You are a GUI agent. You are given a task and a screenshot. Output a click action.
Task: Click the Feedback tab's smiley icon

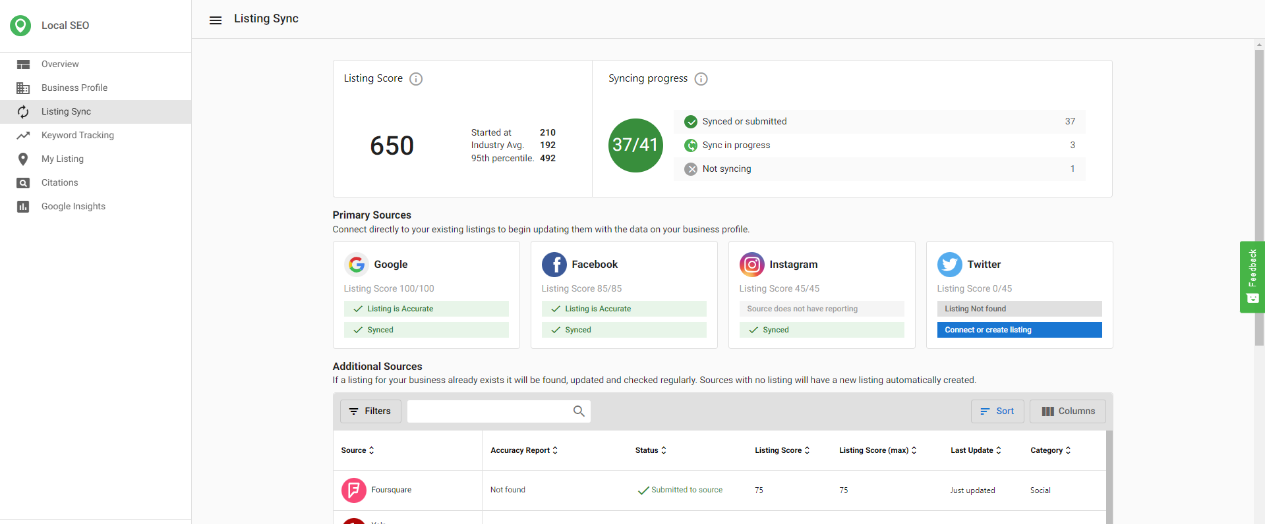pyautogui.click(x=1252, y=298)
